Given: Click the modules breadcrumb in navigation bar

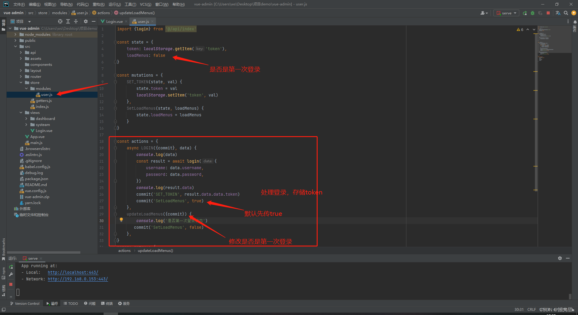Looking at the screenshot, I should pyautogui.click(x=60, y=13).
